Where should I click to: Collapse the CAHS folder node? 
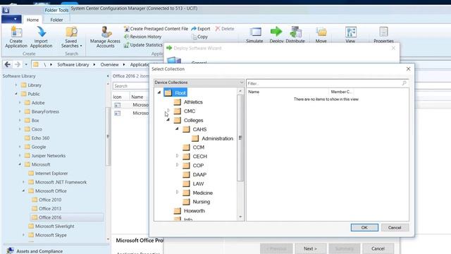177,129
